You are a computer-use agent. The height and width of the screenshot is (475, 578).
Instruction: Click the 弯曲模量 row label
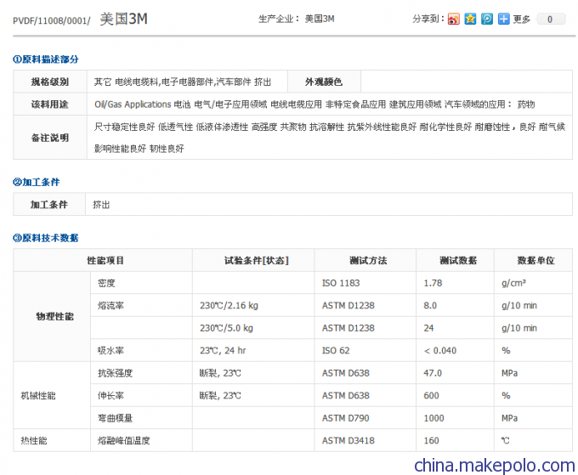tap(115, 418)
